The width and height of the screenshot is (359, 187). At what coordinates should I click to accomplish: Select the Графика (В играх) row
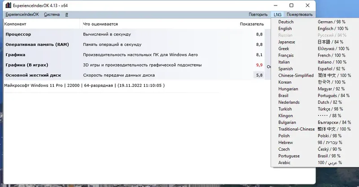click(x=134, y=65)
